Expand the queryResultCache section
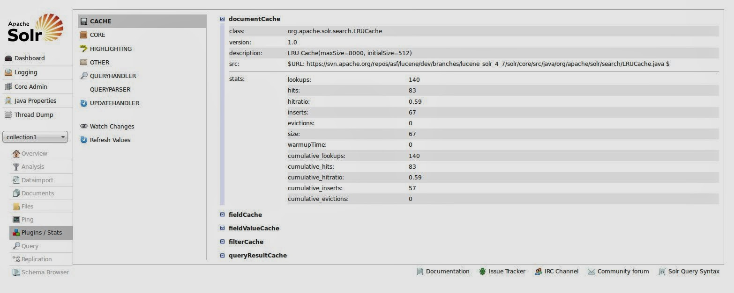Image resolution: width=734 pixels, height=293 pixels. pos(223,255)
